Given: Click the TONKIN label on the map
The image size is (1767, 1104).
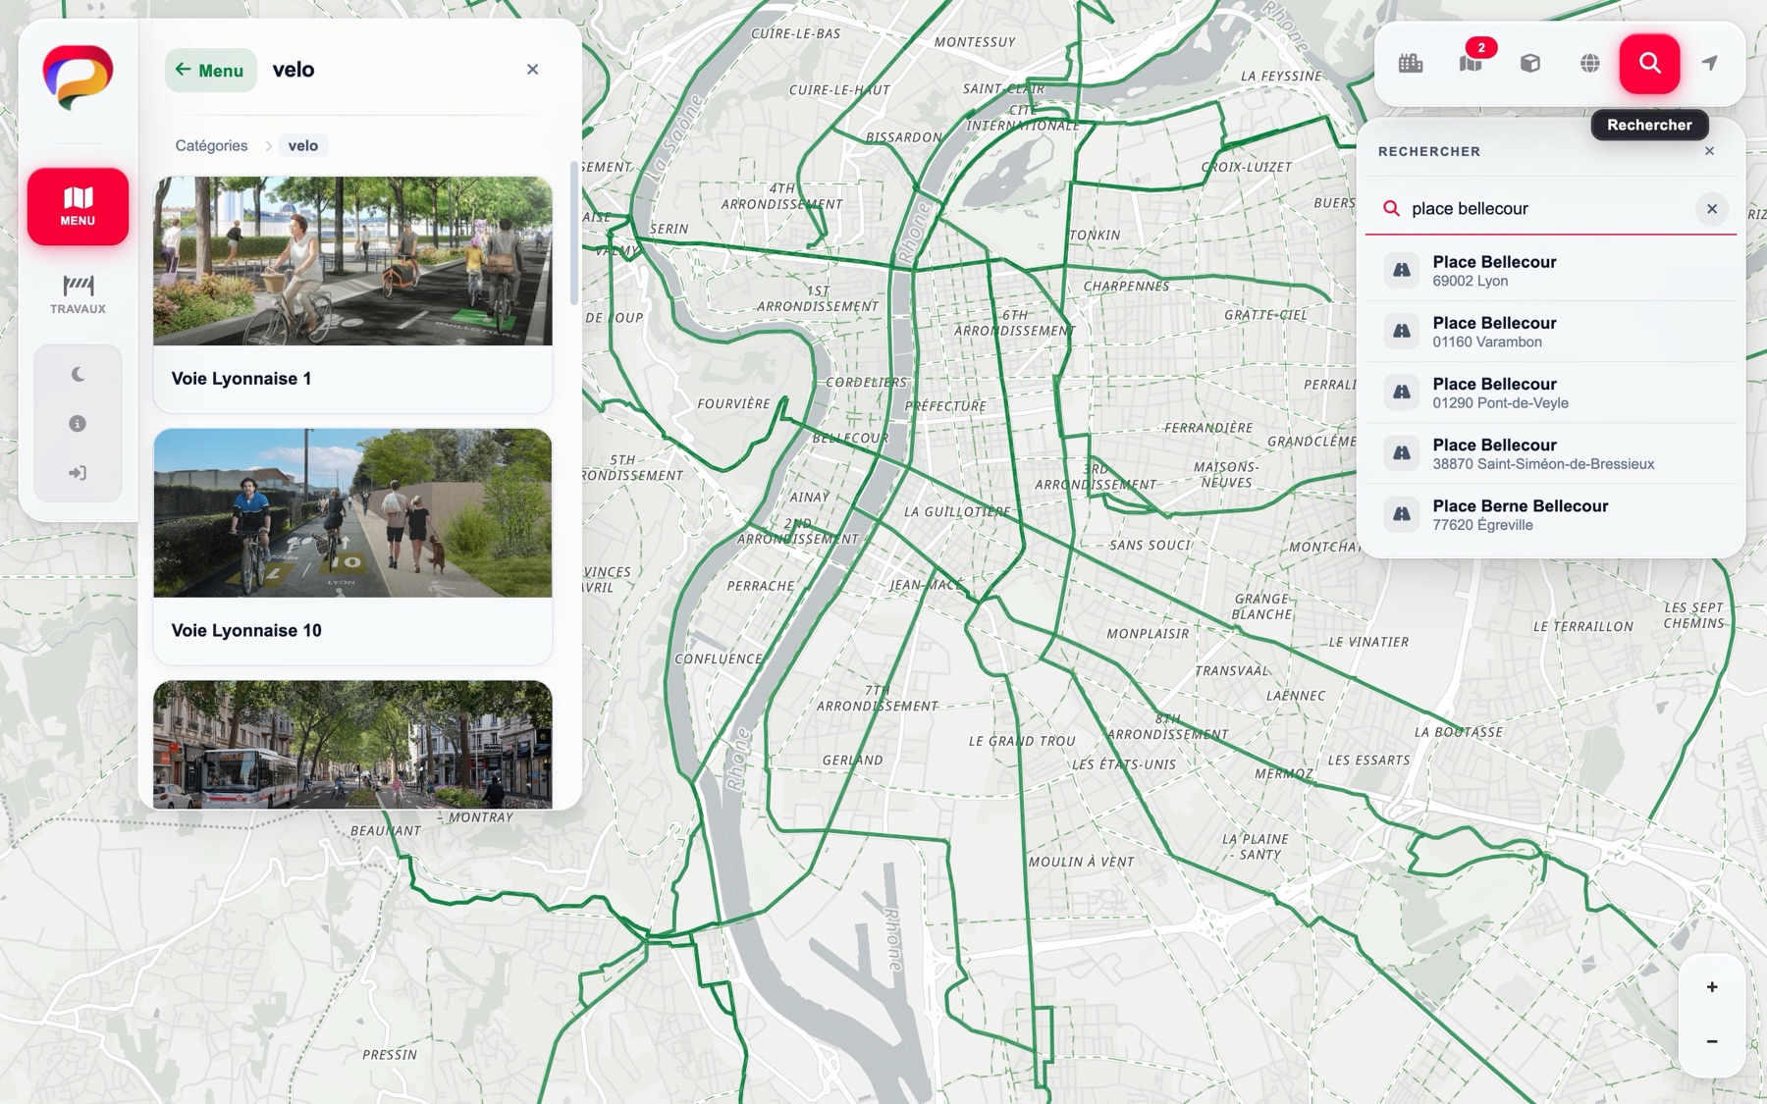Looking at the screenshot, I should pos(1095,236).
